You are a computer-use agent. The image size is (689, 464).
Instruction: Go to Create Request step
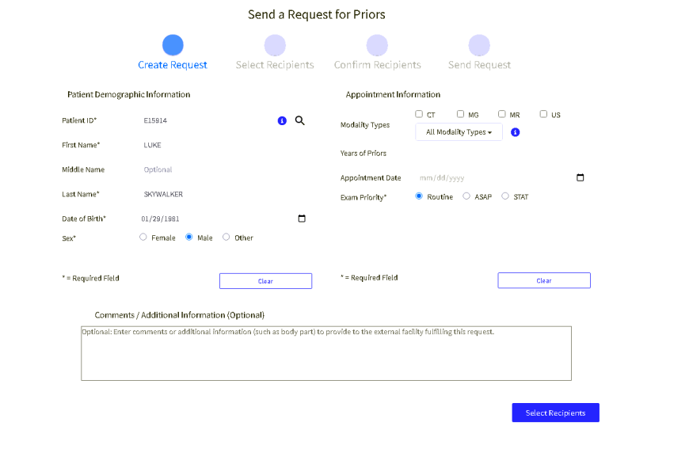tap(173, 52)
